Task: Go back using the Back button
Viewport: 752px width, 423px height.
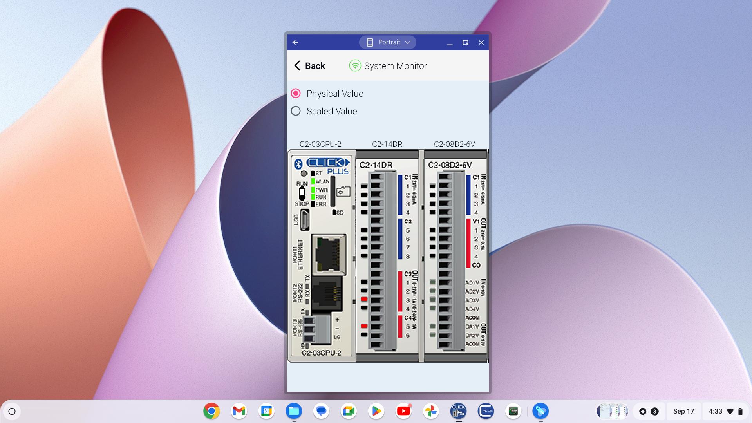Action: pos(309,66)
